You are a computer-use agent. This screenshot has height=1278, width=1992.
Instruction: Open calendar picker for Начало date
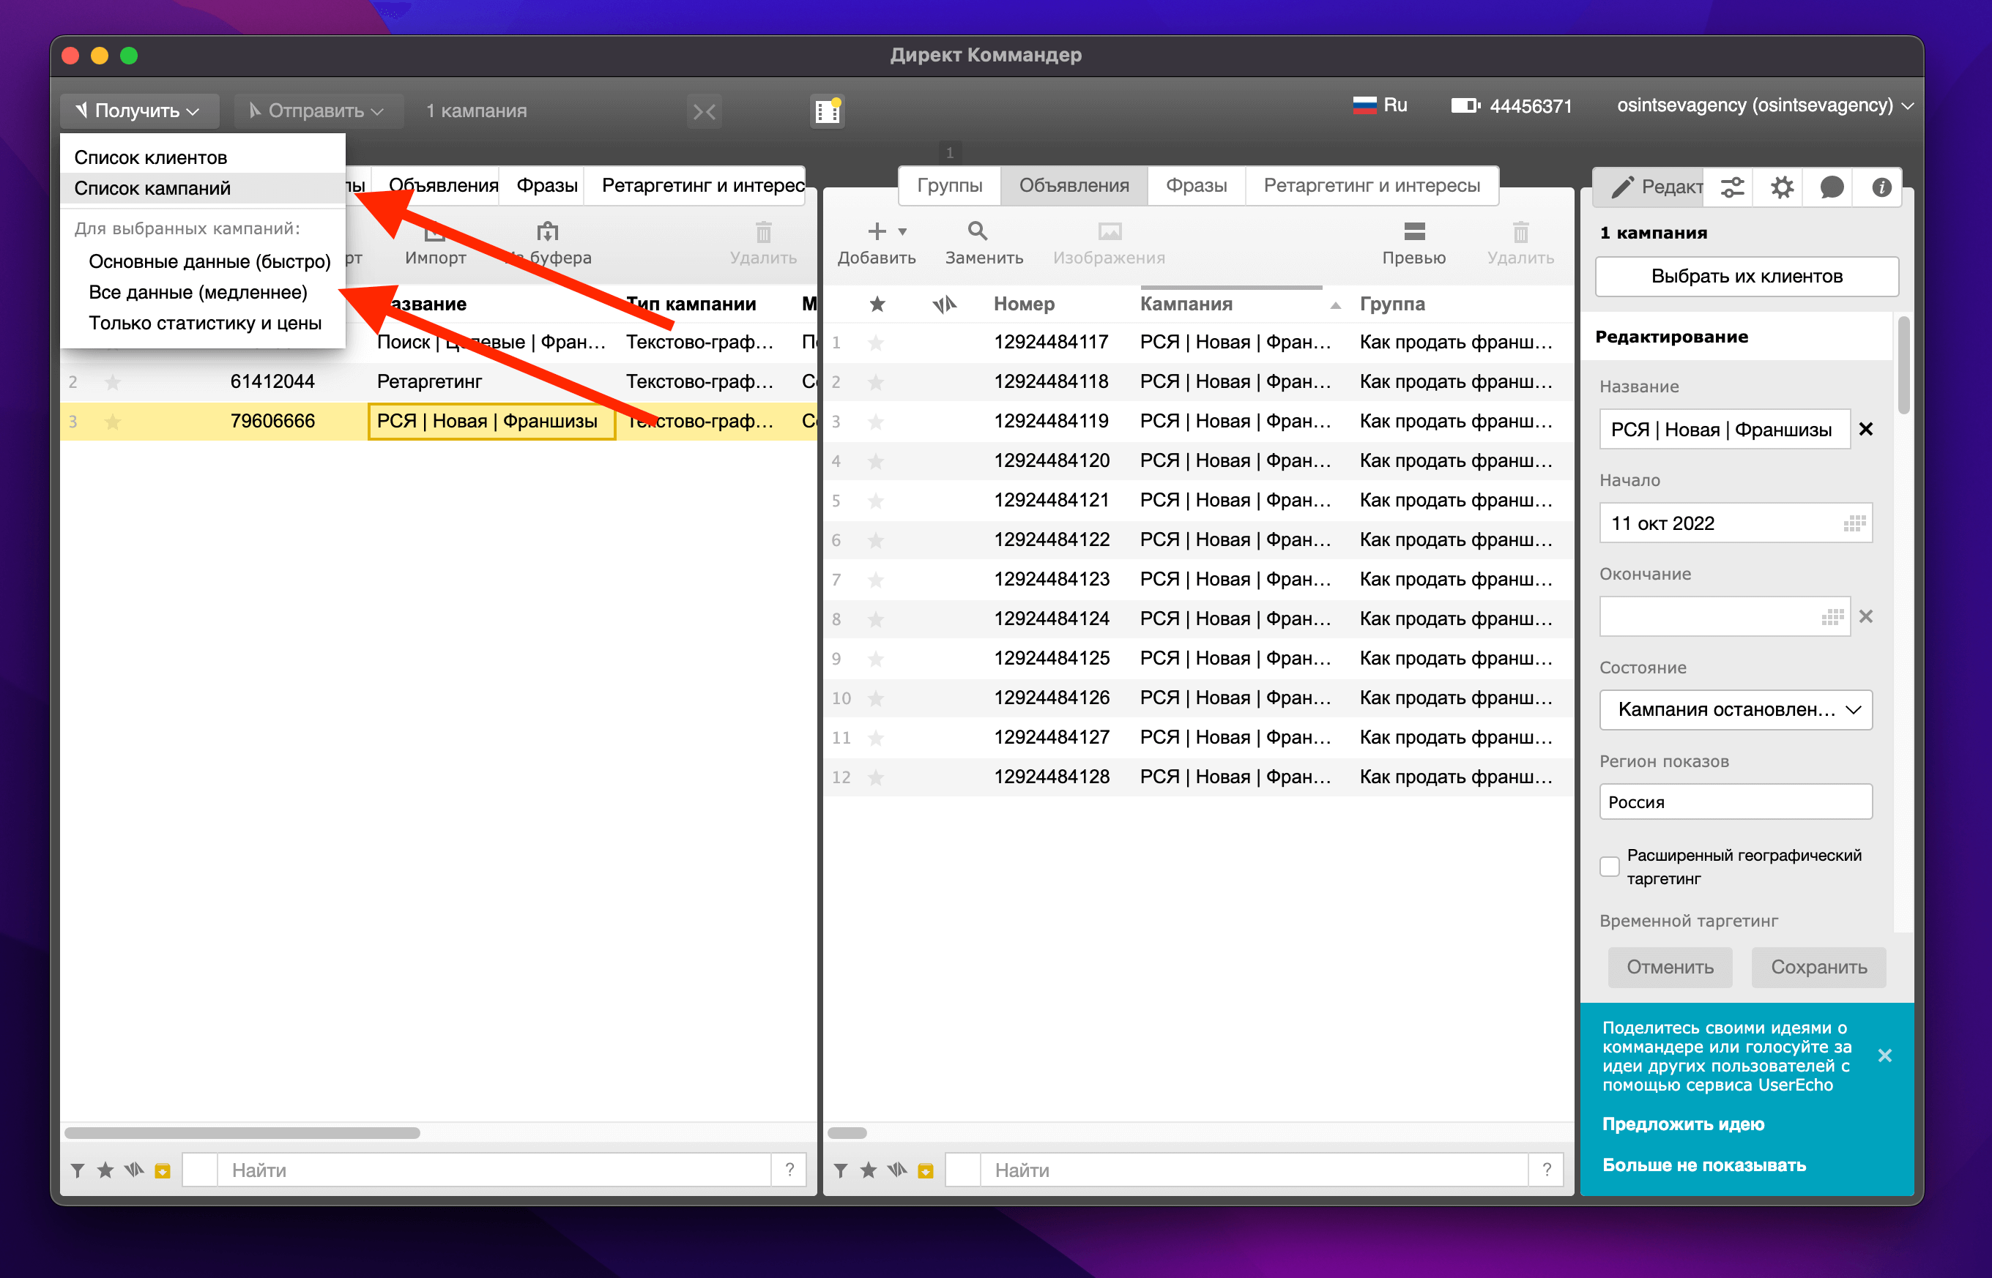(x=1854, y=523)
